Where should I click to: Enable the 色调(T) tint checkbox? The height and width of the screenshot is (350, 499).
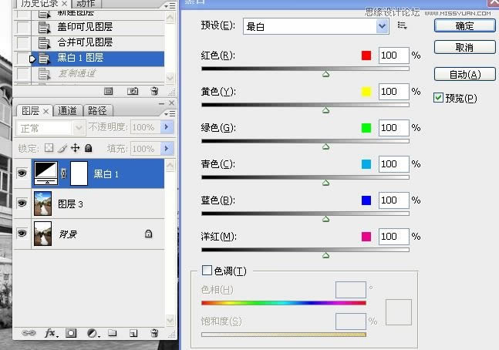206,271
